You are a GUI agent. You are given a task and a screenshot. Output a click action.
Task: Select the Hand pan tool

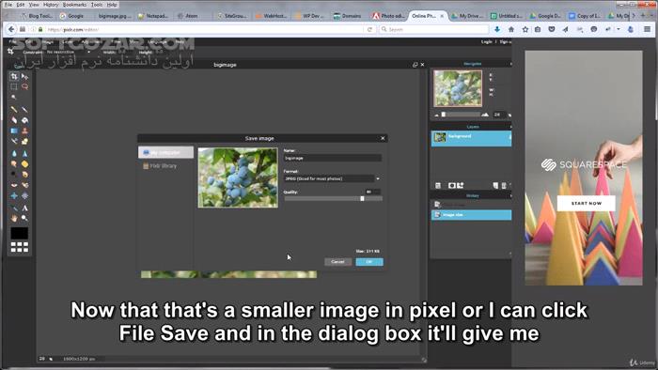point(14,218)
